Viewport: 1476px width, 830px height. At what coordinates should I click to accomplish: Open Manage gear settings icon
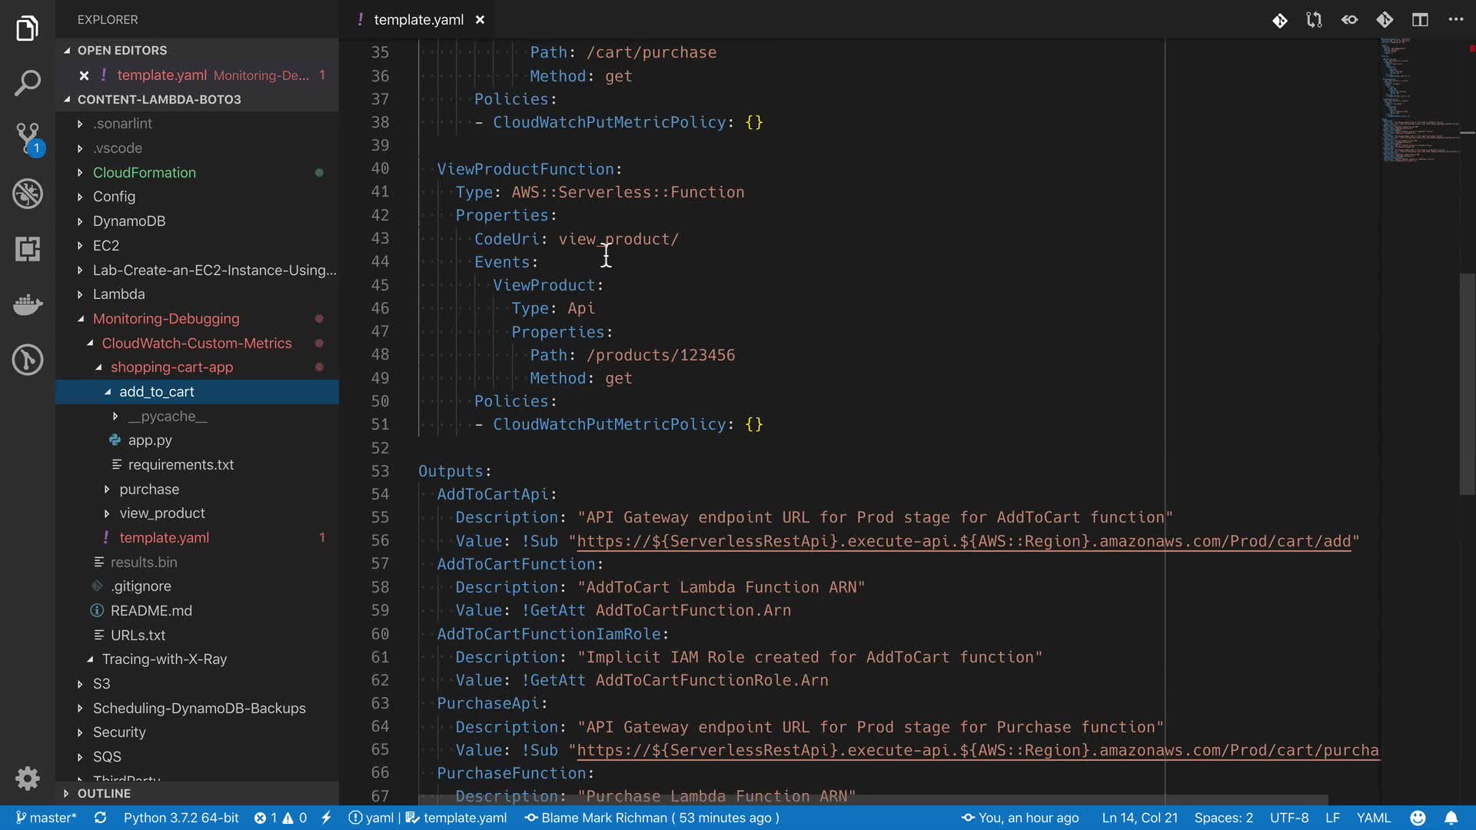point(28,778)
